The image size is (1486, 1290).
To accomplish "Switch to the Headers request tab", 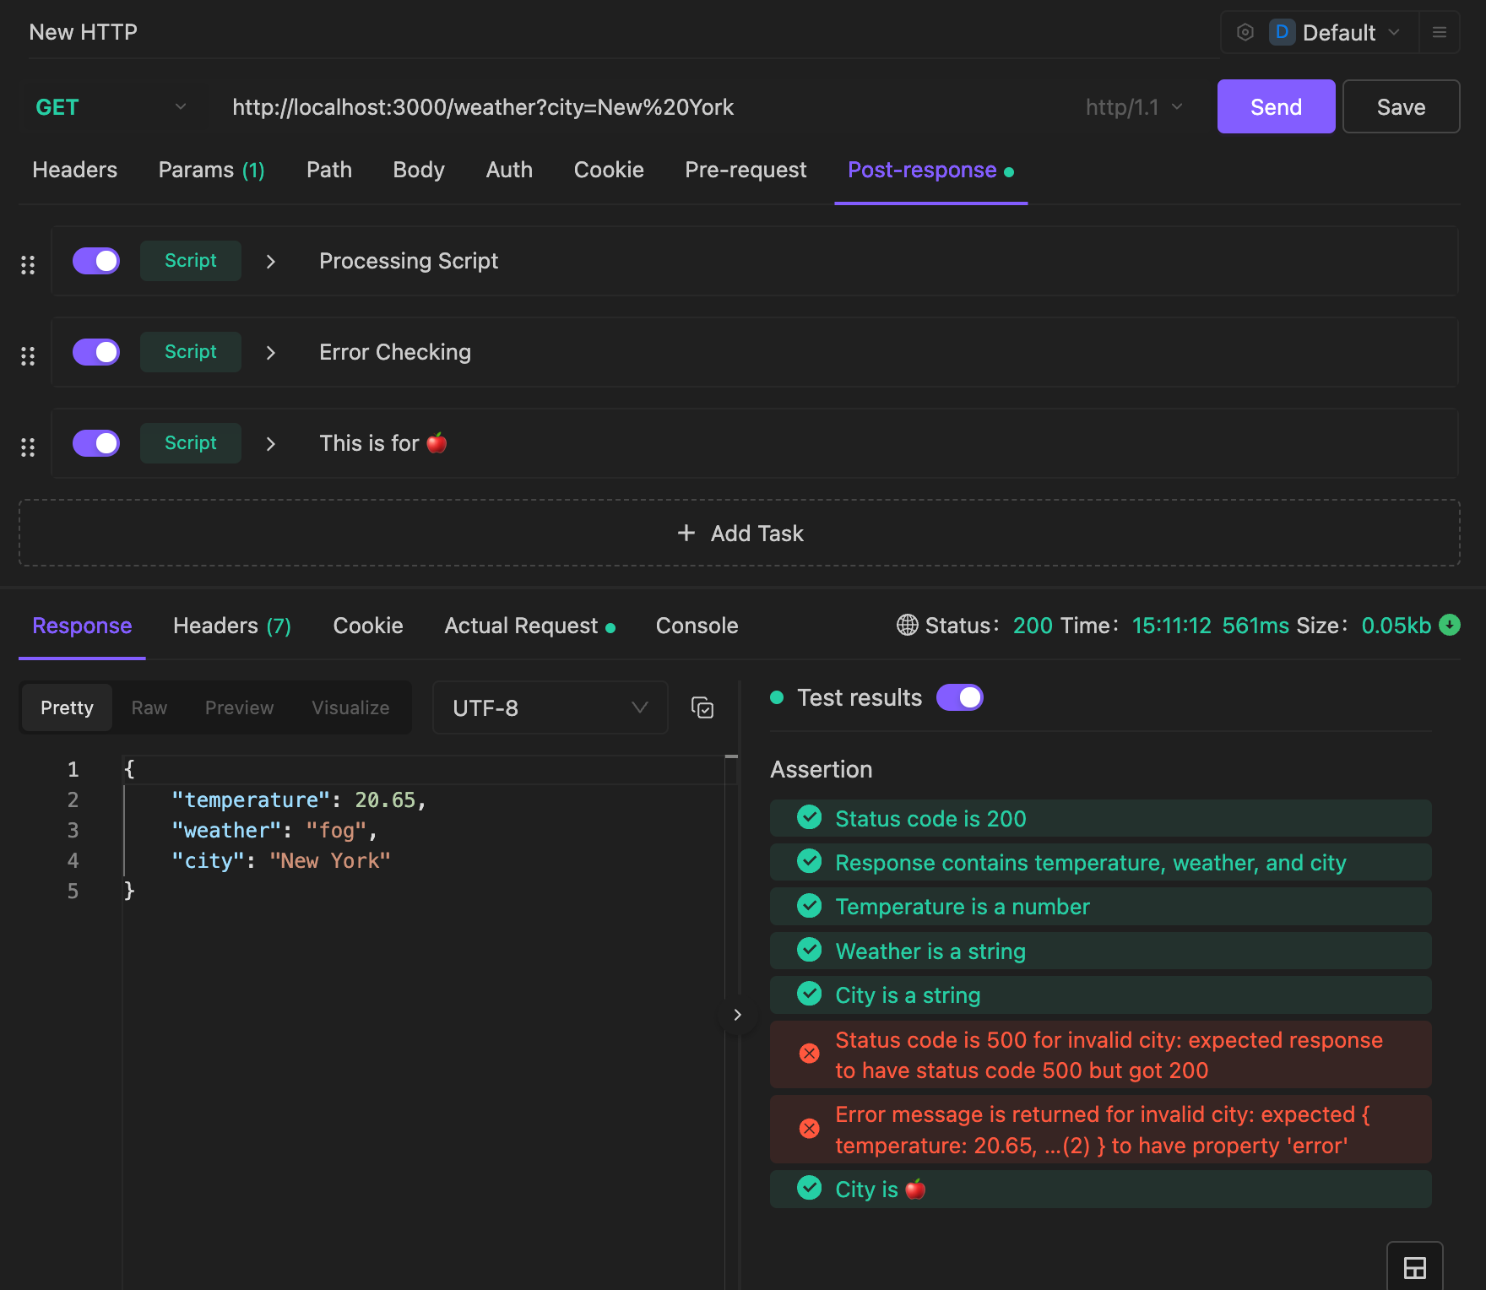I will 75,170.
